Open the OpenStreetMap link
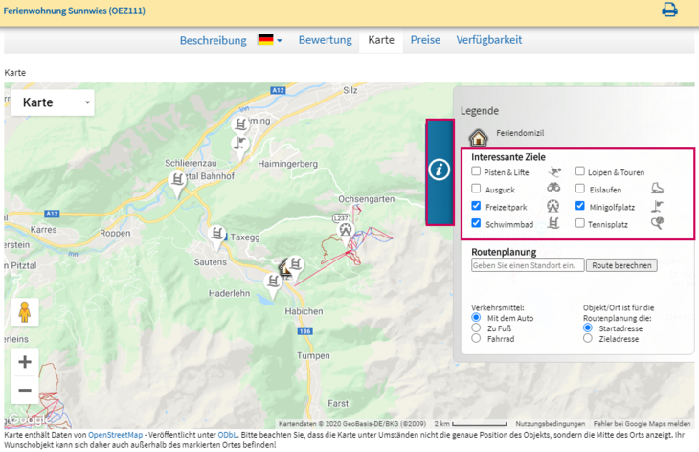The width and height of the screenshot is (699, 452). 115,435
